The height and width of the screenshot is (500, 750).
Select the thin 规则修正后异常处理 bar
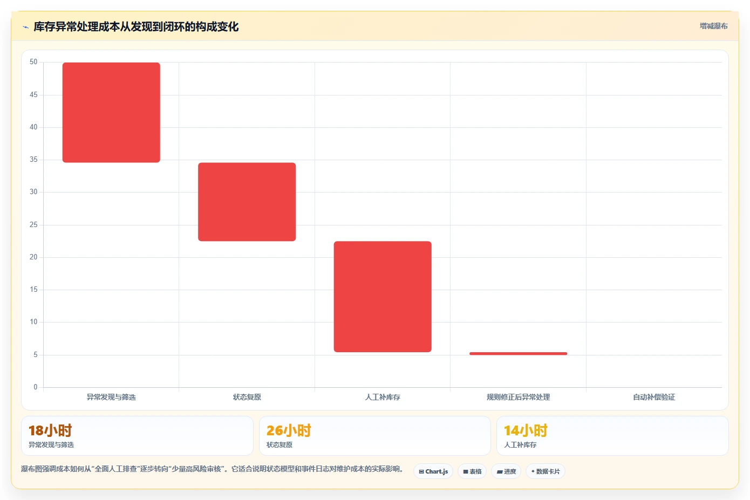518,354
